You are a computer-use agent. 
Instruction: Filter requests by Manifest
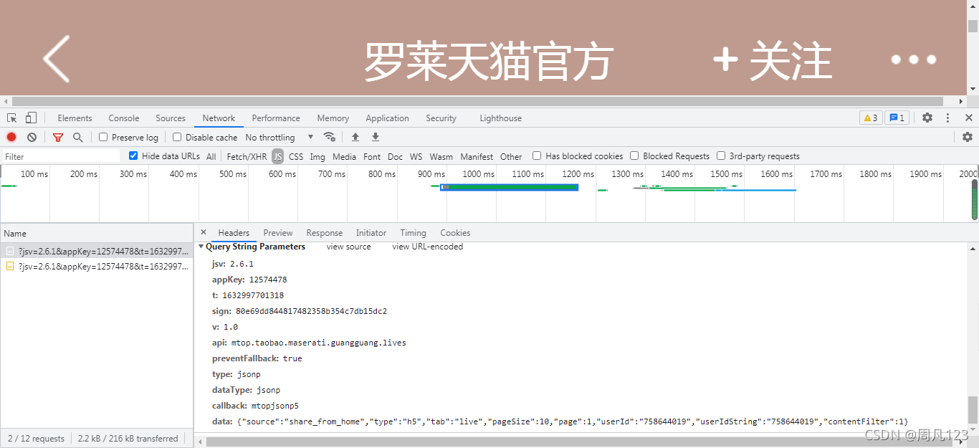tap(477, 156)
